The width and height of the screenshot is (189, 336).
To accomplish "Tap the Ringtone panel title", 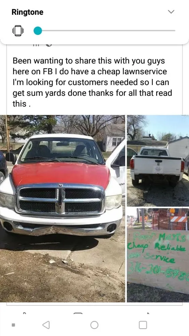I will 28,12.
